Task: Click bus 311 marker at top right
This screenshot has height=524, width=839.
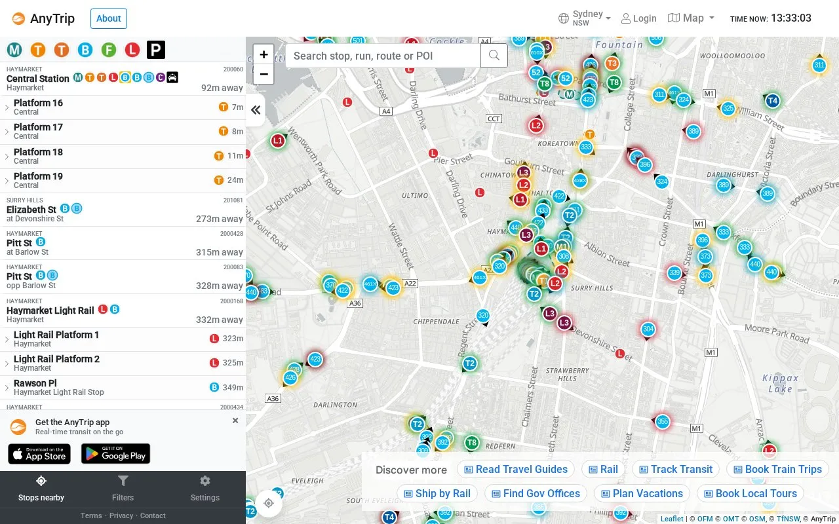Action: tap(819, 65)
